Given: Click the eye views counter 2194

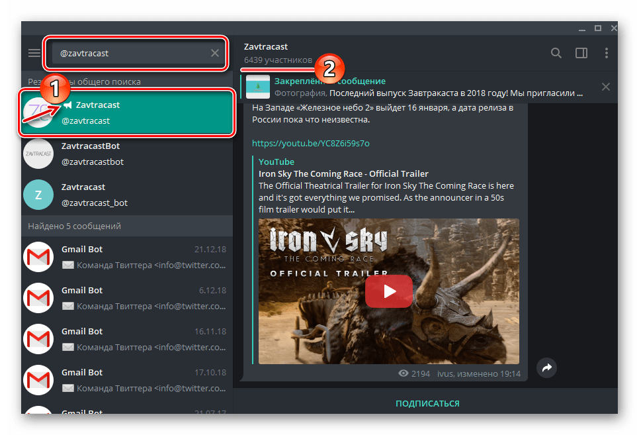Looking at the screenshot, I should tap(414, 374).
